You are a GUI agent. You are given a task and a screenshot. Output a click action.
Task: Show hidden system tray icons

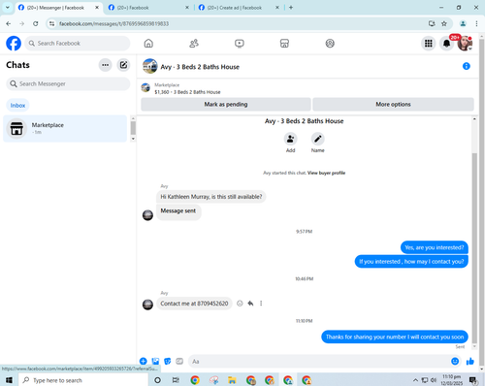(x=415, y=380)
